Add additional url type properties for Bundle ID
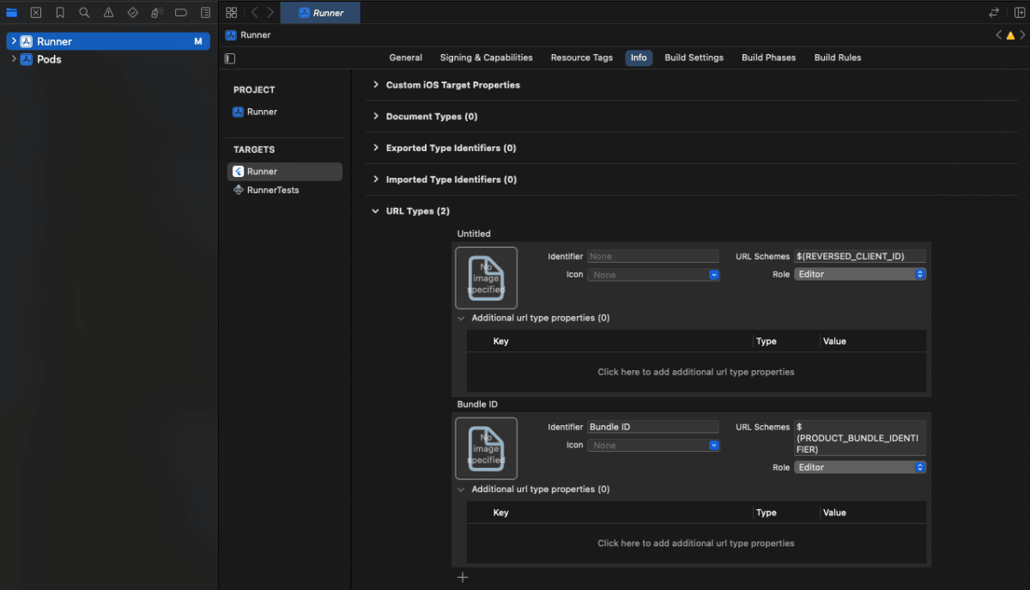 [696, 543]
